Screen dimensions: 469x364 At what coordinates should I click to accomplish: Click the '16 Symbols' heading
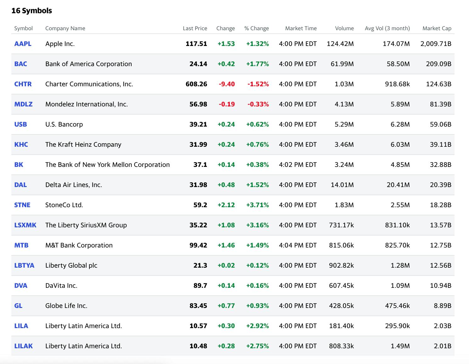tap(31, 11)
